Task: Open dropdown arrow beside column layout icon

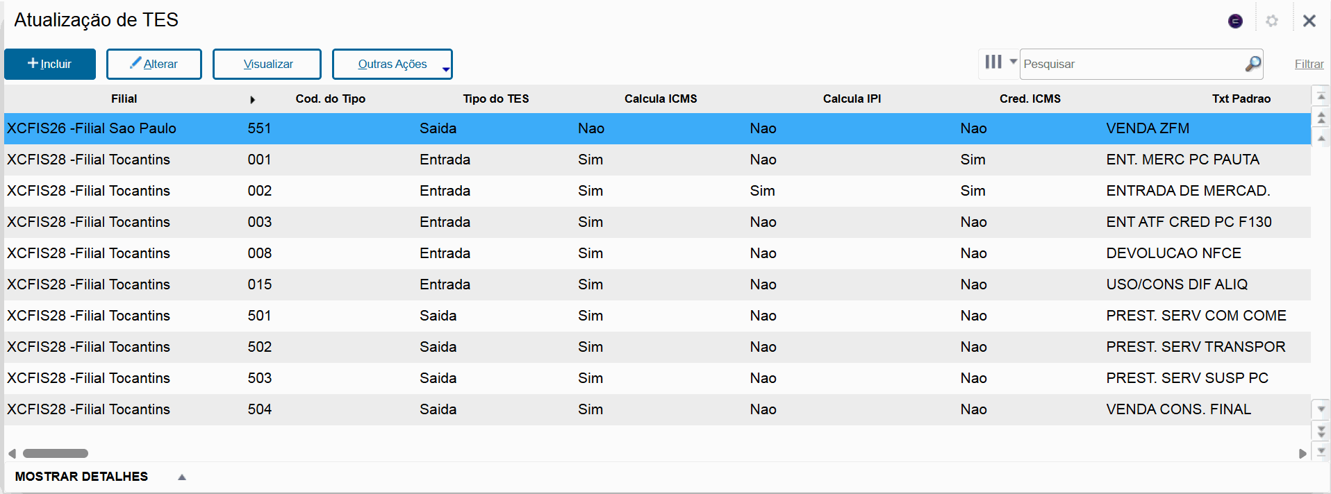Action: [1014, 62]
